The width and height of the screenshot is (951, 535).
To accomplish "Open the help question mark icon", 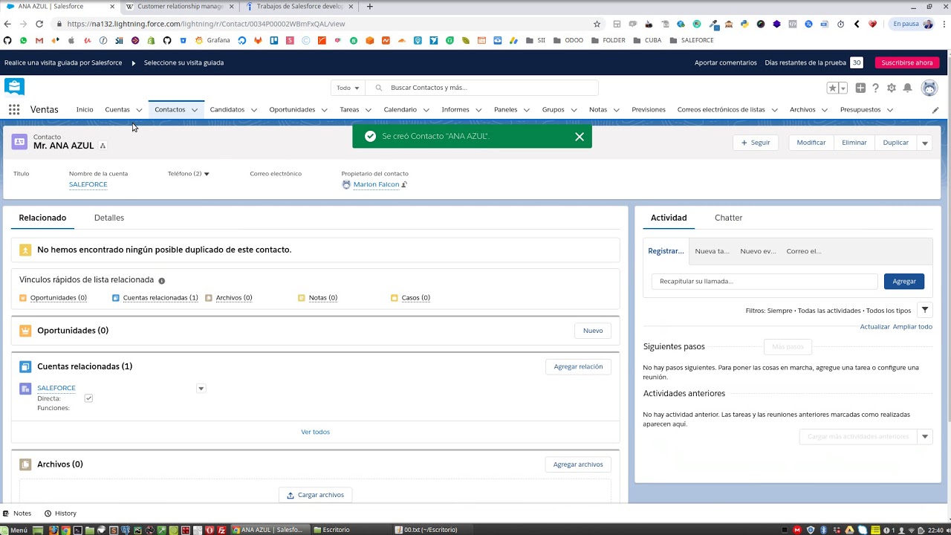I will (x=876, y=88).
